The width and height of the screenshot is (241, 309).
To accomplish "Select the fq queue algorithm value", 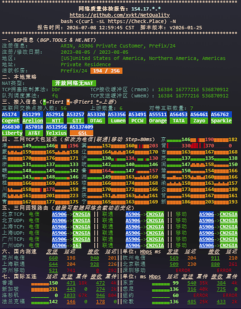I will click(x=55, y=96).
